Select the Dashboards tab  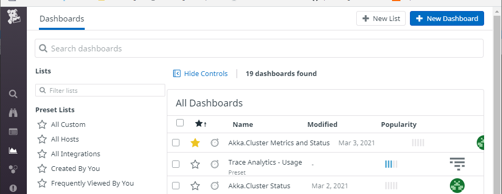(62, 19)
